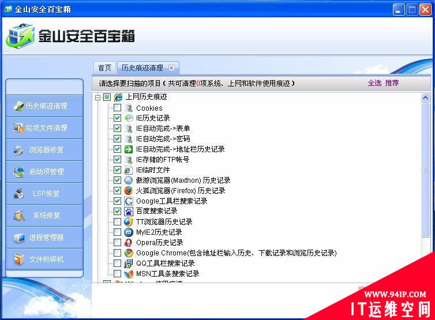
Task: Check the QQ工具栏搜索记录 checkbox
Action: [117, 263]
